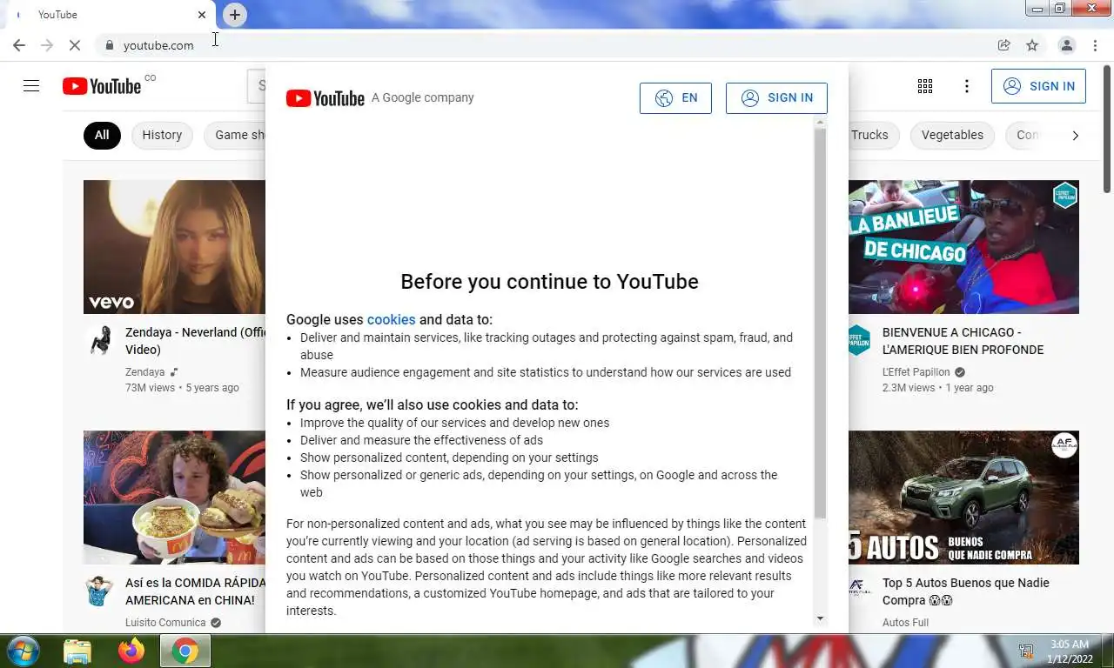Open the 5 Autos Buenos thumbnail
Image resolution: width=1114 pixels, height=668 pixels.
click(x=963, y=498)
